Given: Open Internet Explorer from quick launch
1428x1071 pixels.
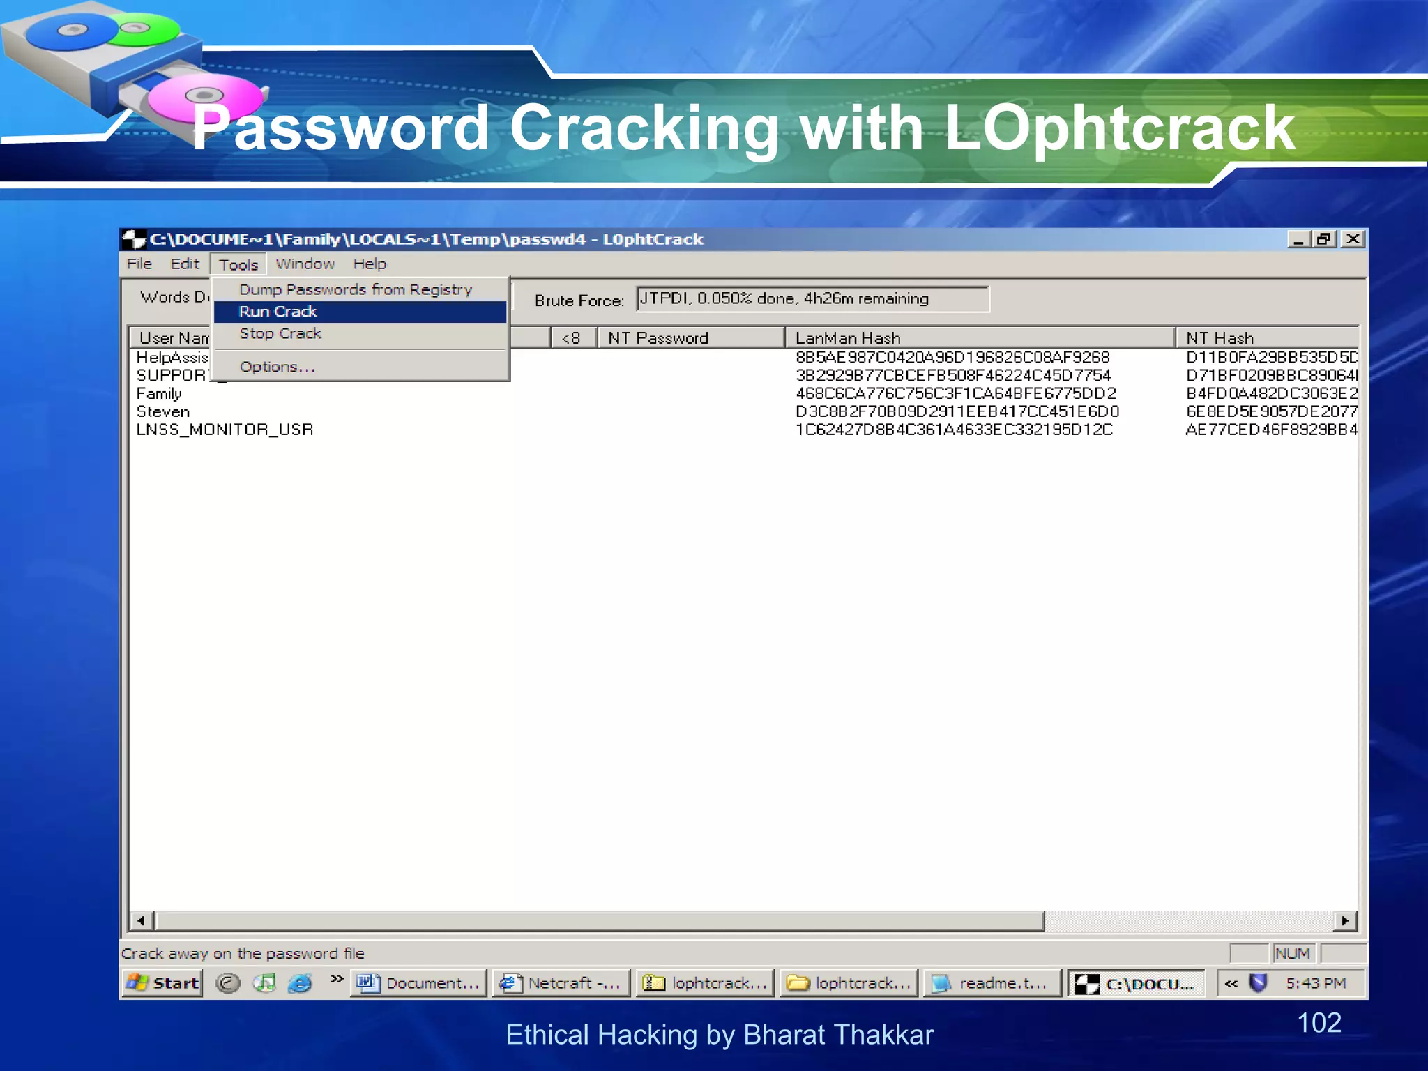Looking at the screenshot, I should point(301,983).
